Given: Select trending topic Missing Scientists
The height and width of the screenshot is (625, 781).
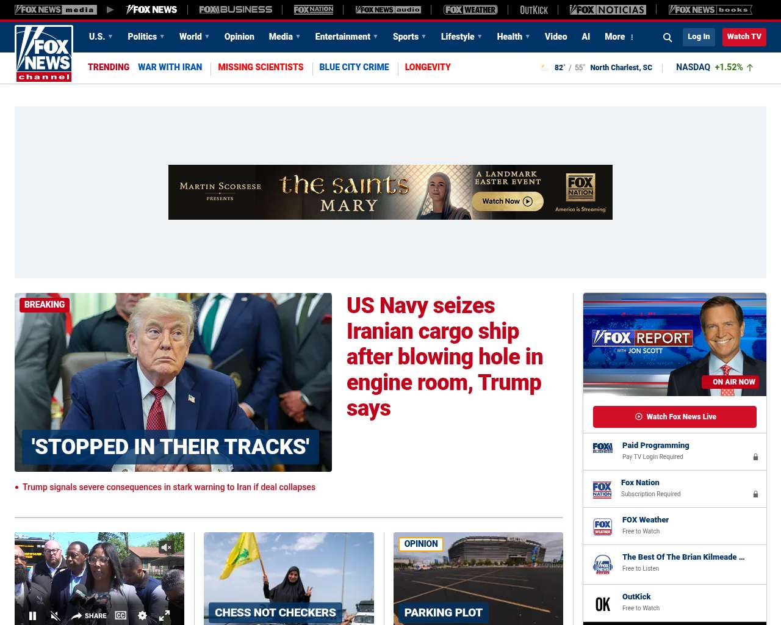Looking at the screenshot, I should coord(261,67).
